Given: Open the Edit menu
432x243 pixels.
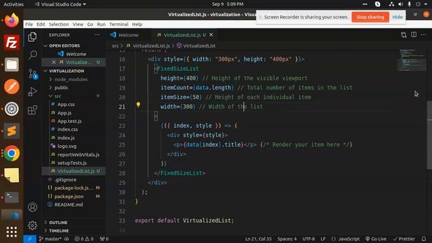Looking at the screenshot, I should coord(40,24).
